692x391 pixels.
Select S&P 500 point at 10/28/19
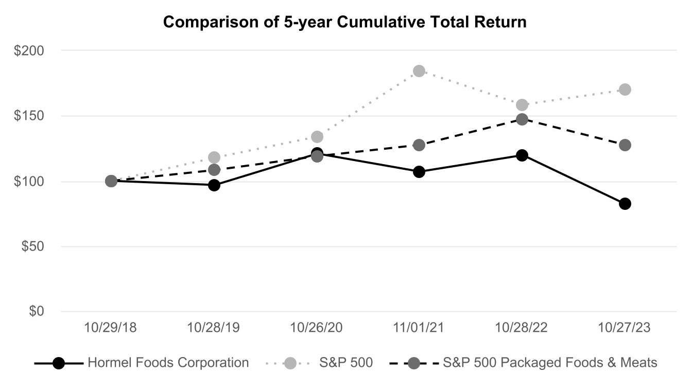(214, 157)
